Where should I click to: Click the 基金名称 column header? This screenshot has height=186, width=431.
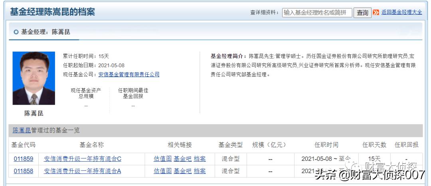point(92,145)
